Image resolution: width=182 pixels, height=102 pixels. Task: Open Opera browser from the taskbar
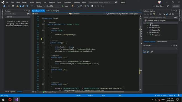click(x=10, y=99)
